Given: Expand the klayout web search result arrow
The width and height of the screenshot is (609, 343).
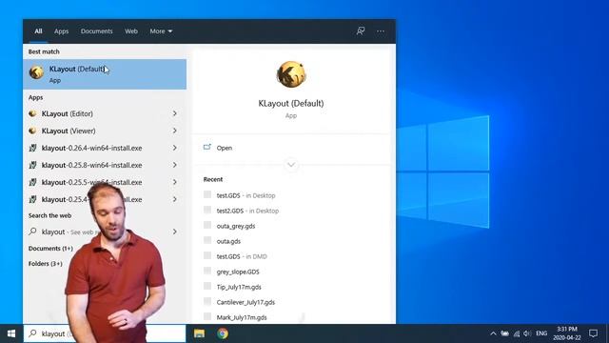Looking at the screenshot, I should (175, 232).
